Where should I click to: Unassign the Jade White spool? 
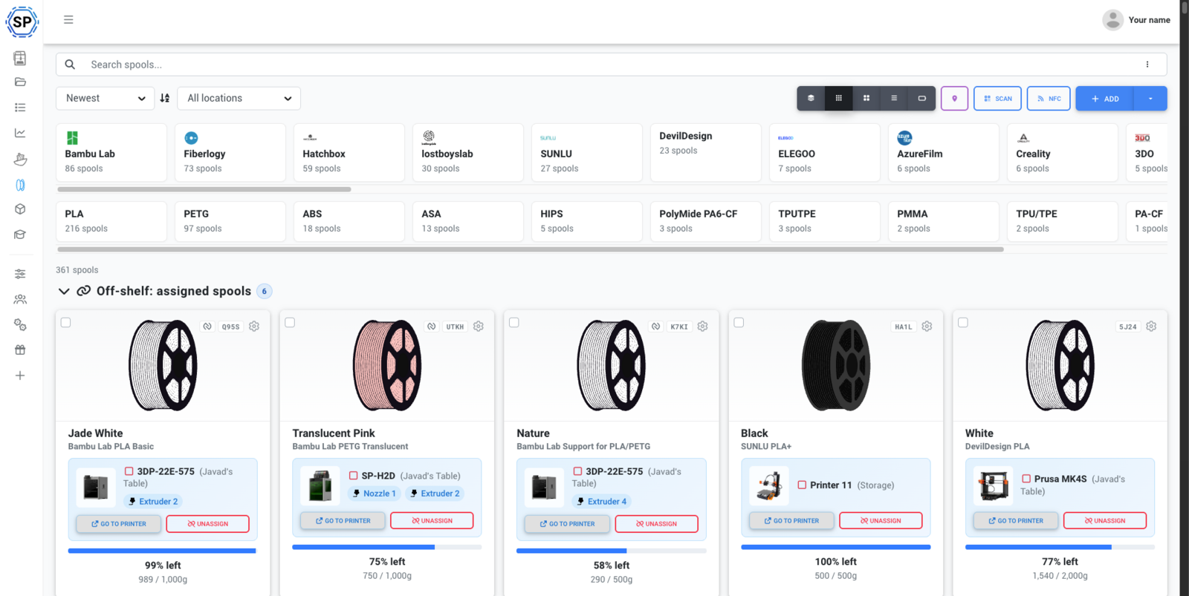207,524
